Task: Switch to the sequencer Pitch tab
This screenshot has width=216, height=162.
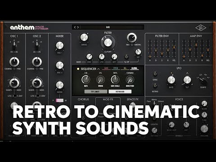Action: (x=116, y=68)
